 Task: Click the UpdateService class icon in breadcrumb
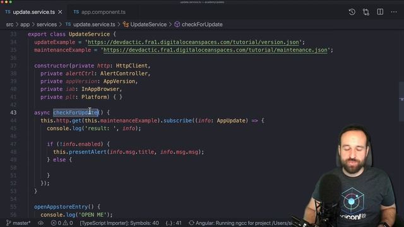(x=126, y=25)
